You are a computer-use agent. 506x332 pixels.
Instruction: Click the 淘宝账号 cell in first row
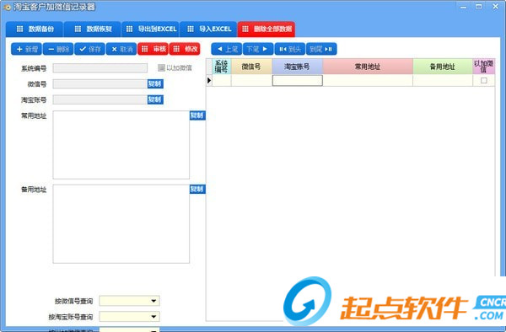click(x=297, y=81)
